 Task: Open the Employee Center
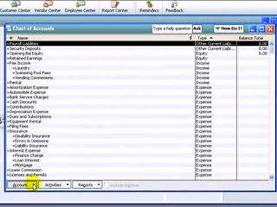(80, 7)
